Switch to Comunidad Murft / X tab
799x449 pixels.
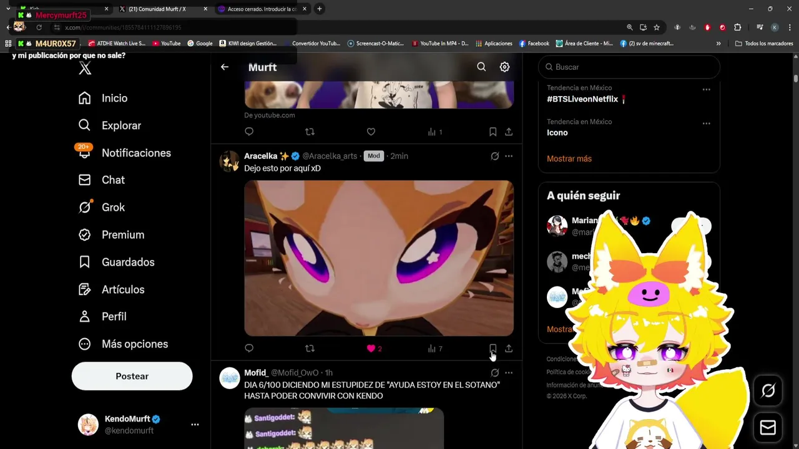tap(162, 9)
